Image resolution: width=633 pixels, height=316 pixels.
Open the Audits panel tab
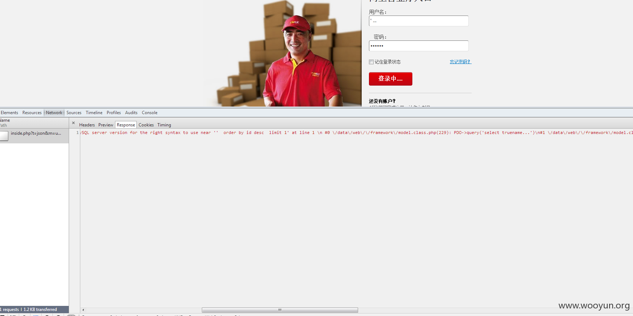131,113
